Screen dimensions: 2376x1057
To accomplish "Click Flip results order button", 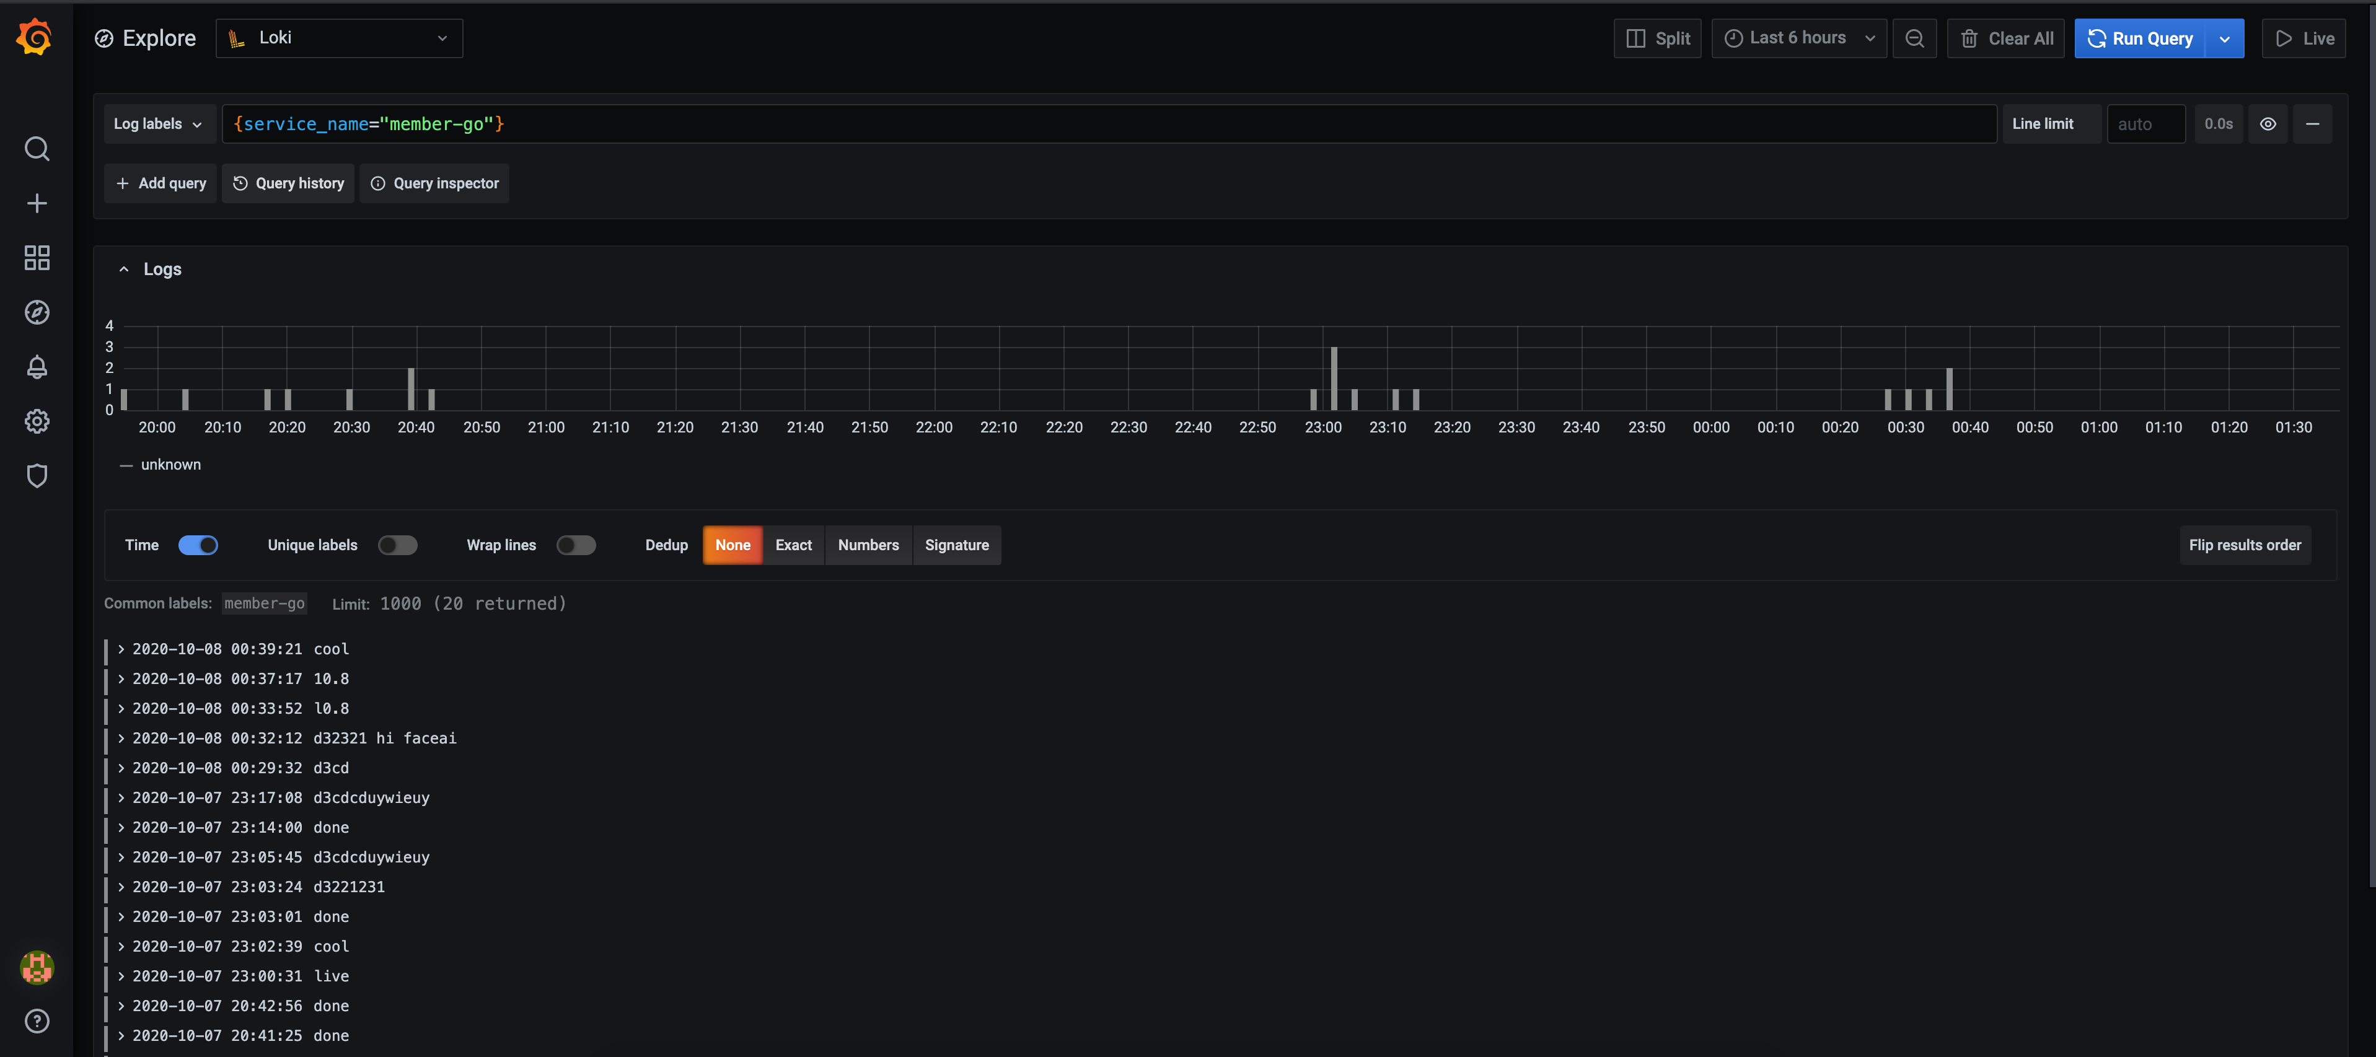I will coord(2244,545).
